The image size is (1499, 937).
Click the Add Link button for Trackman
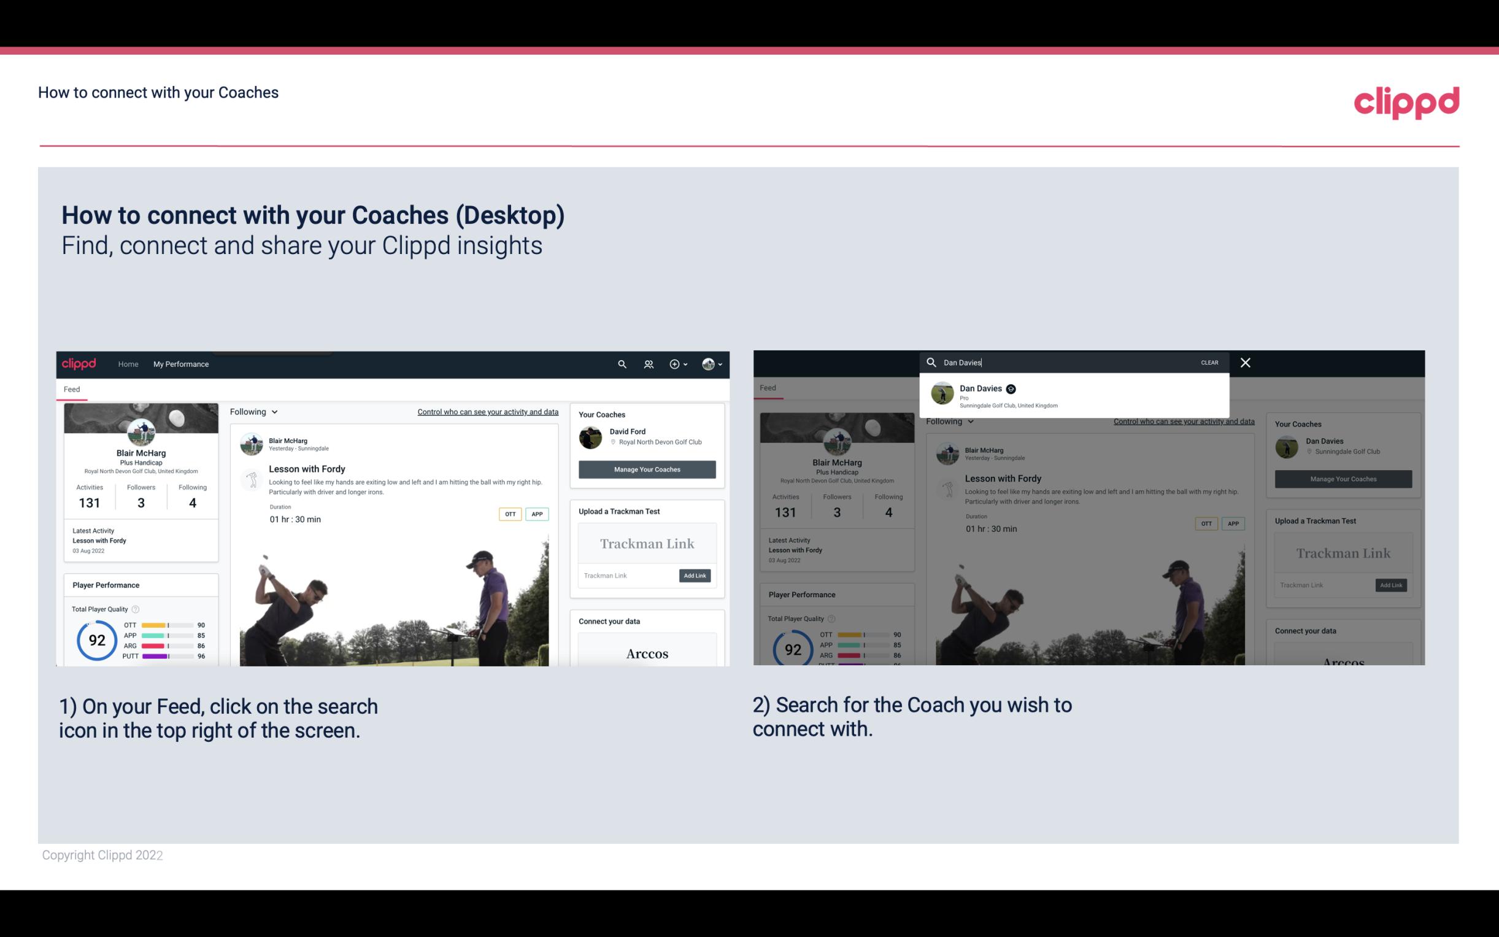pos(695,573)
